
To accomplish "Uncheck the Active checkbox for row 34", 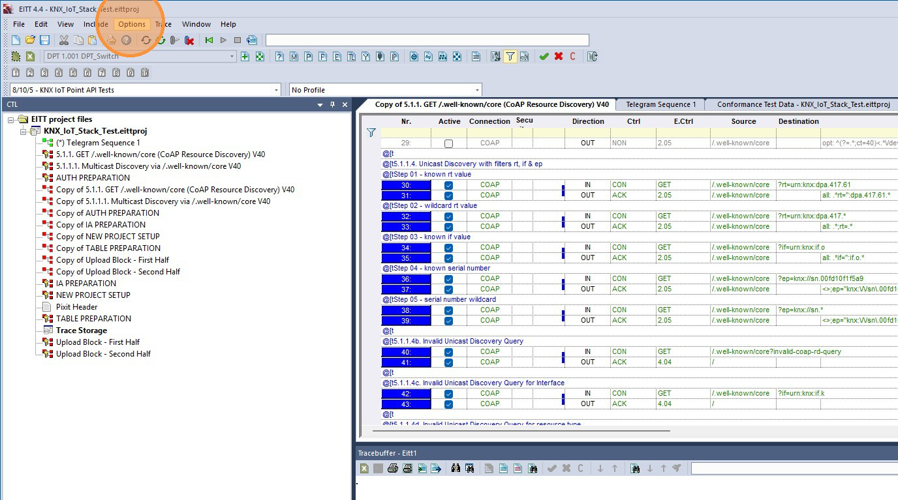I will click(448, 248).
